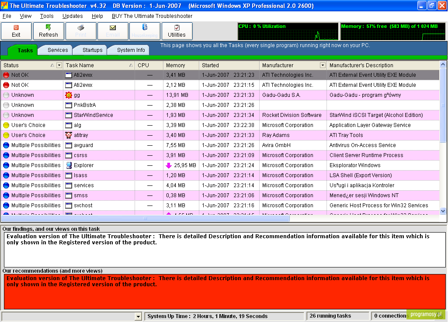Screen dimensions: 448x322
Task: Click the Explorer task icon
Action: [x=69, y=165]
